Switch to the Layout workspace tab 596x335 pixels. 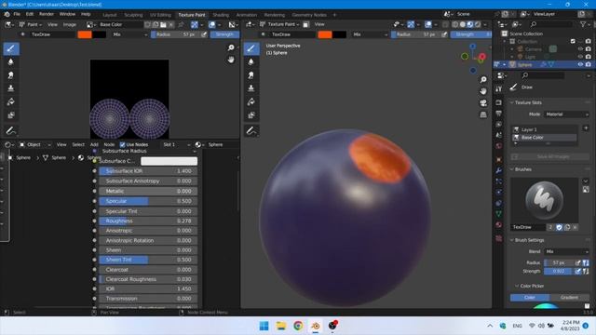point(110,15)
